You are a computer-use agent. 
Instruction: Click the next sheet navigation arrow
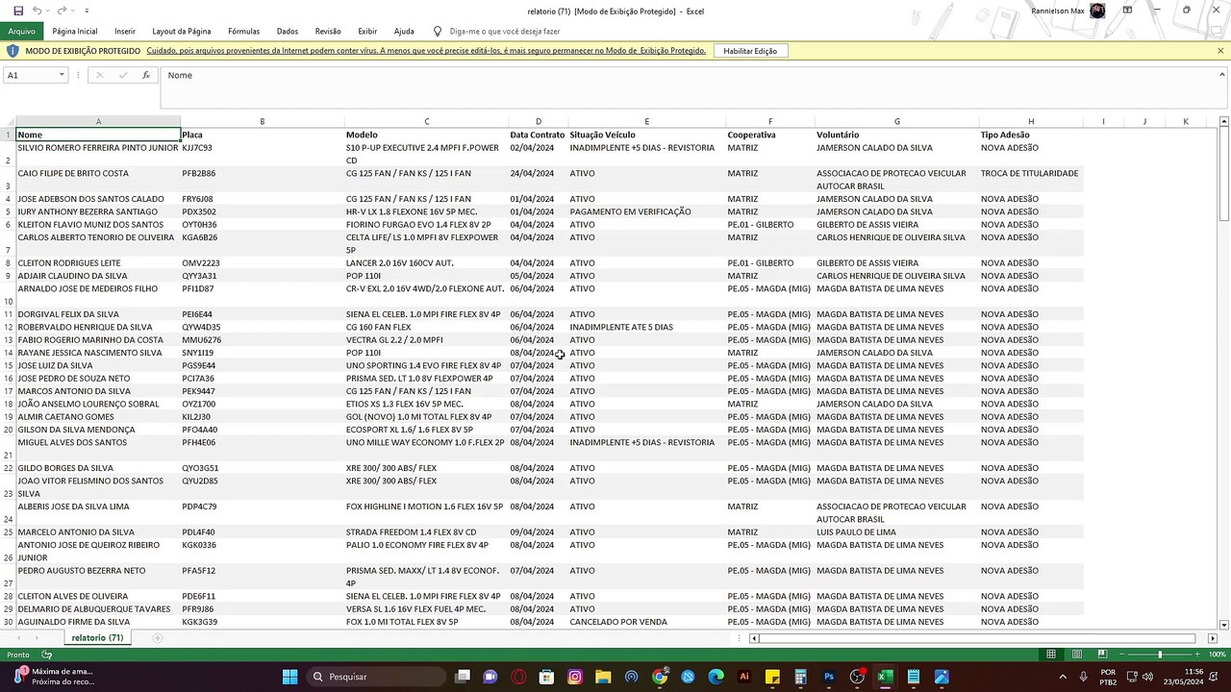click(x=37, y=638)
